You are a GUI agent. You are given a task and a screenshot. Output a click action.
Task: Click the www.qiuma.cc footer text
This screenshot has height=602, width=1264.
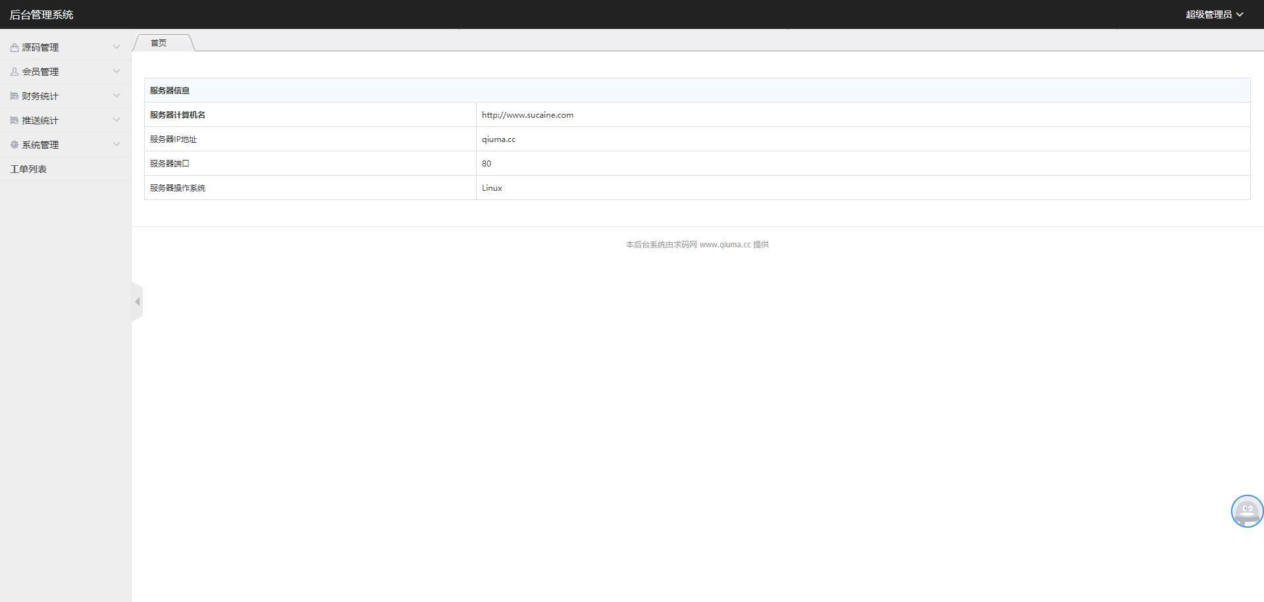tap(725, 244)
